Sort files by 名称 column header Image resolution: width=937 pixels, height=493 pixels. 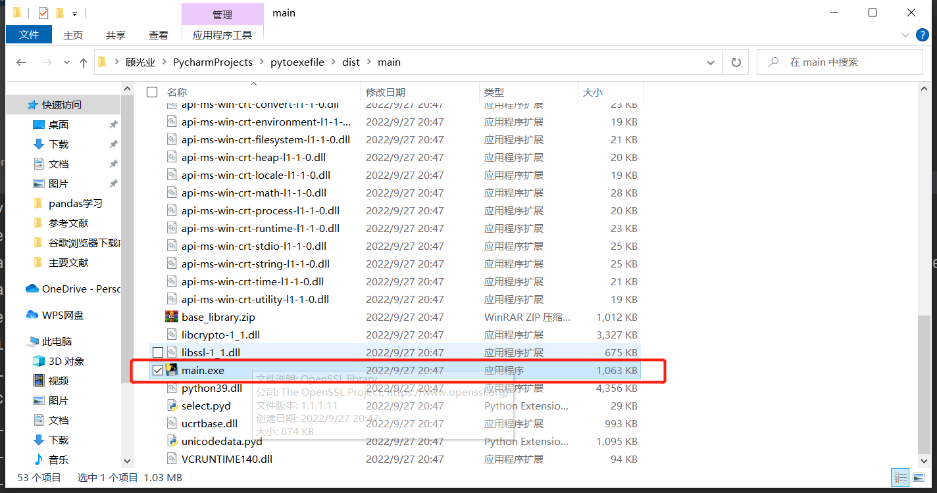177,92
